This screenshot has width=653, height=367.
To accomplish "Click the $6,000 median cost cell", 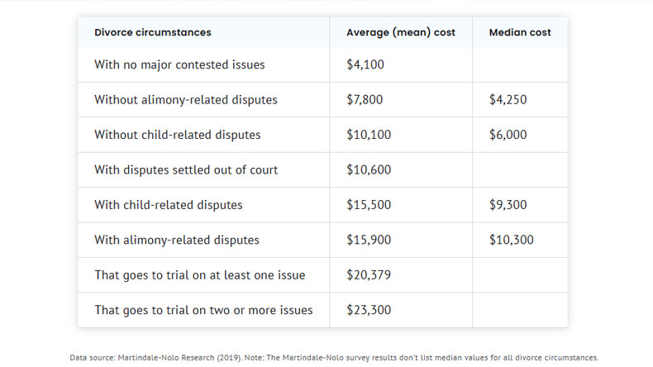I will (x=508, y=135).
